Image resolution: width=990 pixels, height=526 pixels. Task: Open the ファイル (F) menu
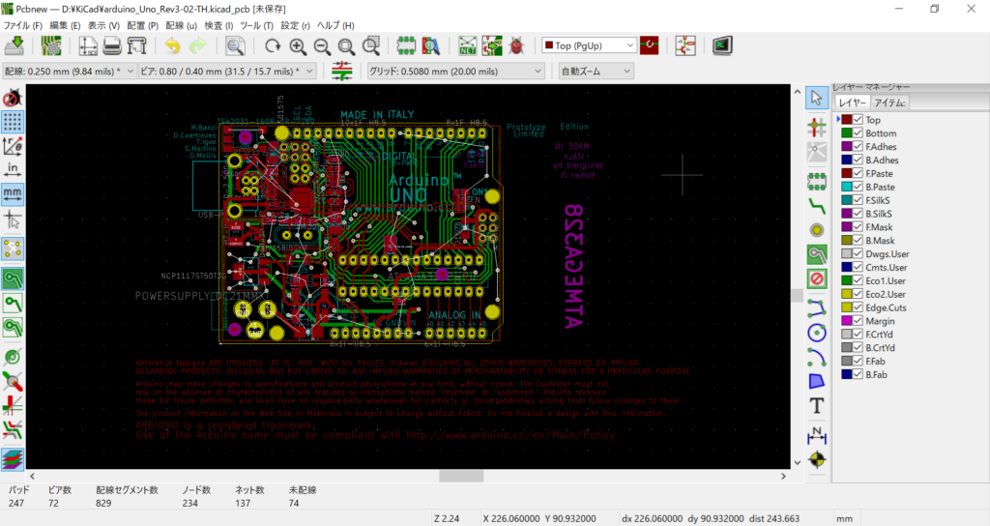click(23, 26)
